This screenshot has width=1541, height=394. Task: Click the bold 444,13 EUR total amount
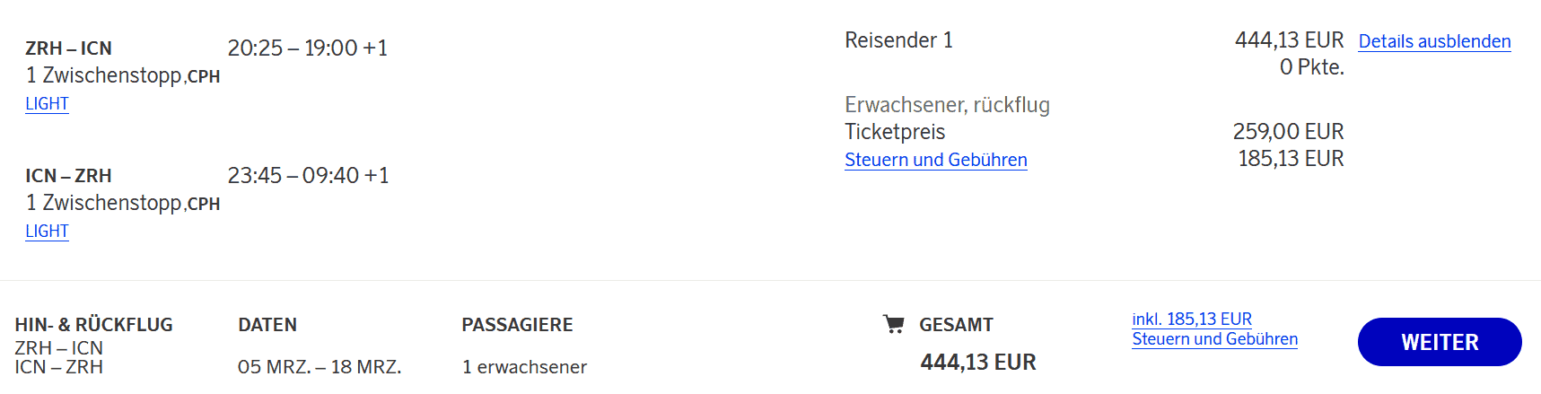coord(977,363)
